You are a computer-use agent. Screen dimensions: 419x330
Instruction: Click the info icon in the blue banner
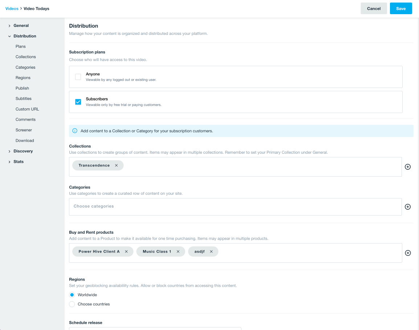pos(75,131)
